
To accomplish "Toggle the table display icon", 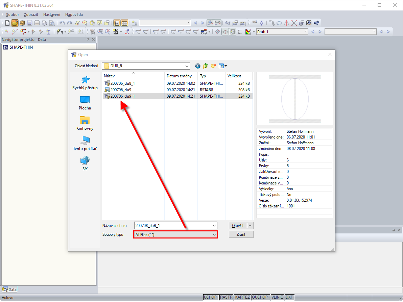I will click(124, 23).
